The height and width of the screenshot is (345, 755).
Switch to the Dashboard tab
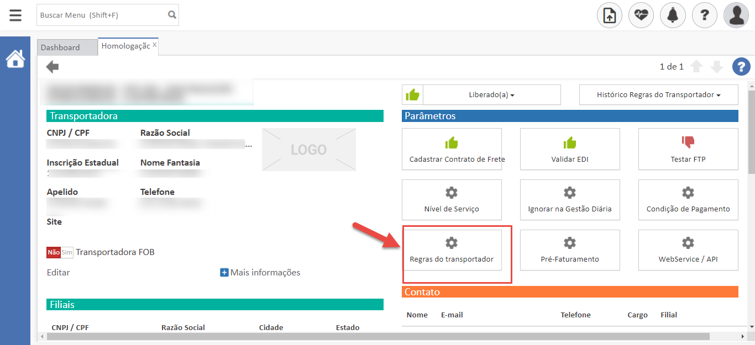(x=60, y=47)
